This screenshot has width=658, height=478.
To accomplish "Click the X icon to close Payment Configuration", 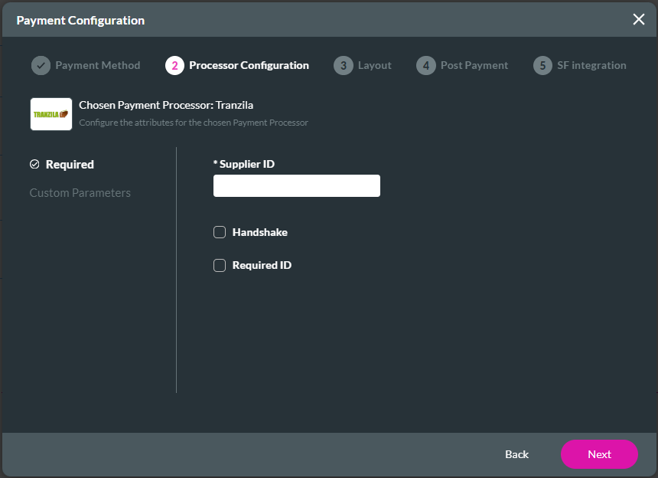I will (639, 20).
